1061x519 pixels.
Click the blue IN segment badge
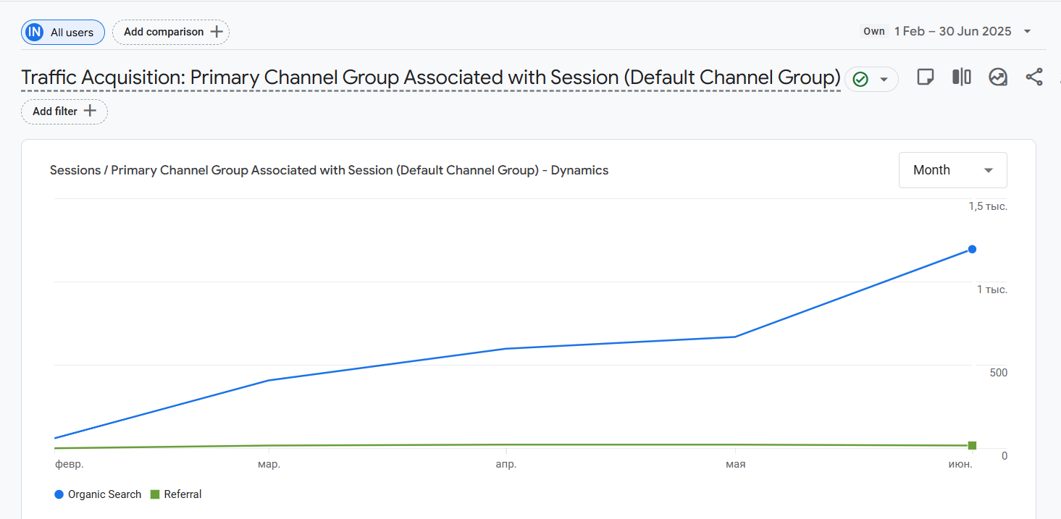coord(34,33)
